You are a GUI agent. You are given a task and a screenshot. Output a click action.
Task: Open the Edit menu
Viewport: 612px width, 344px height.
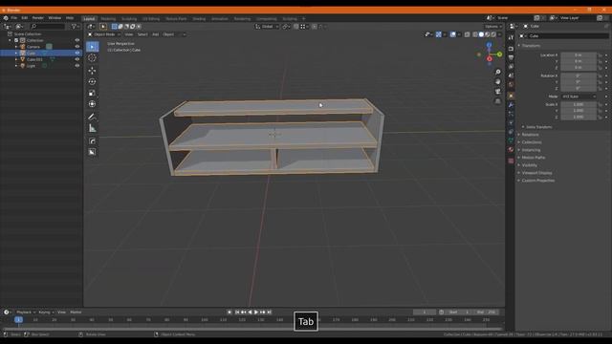(25, 18)
